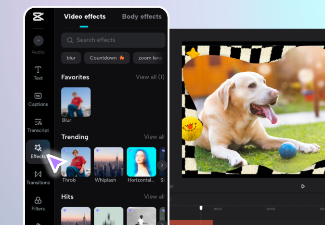
Task: Open the Text tool in sidebar
Action: coord(38,73)
